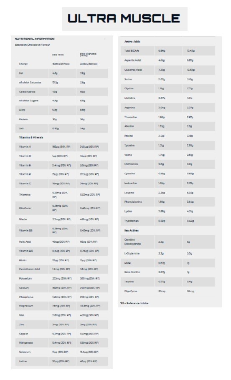The height and width of the screenshot is (380, 231).
Task: Select the Vitamins & Minerals section heading
Action: click(31, 137)
